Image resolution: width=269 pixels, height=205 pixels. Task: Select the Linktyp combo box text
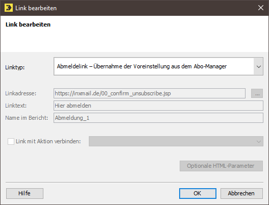coord(142,66)
